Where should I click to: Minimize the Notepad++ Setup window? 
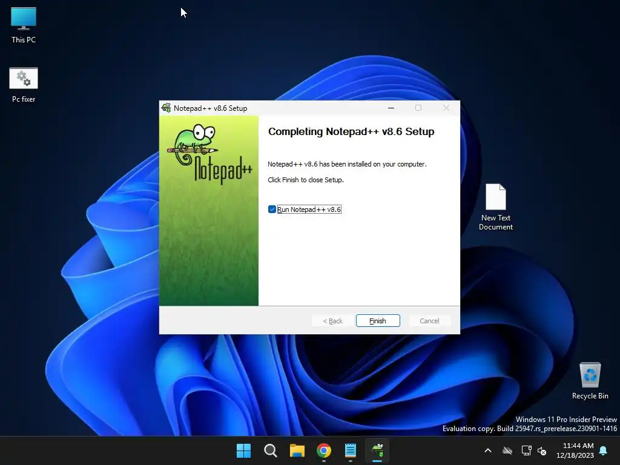[391, 108]
